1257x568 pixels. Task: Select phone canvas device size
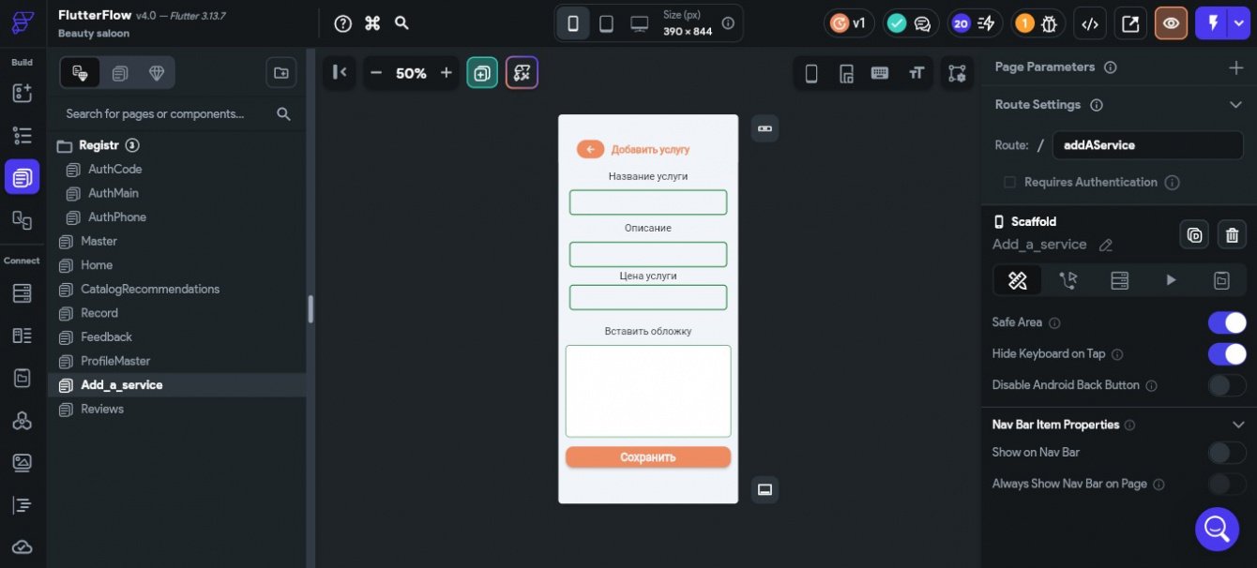pyautogui.click(x=572, y=23)
